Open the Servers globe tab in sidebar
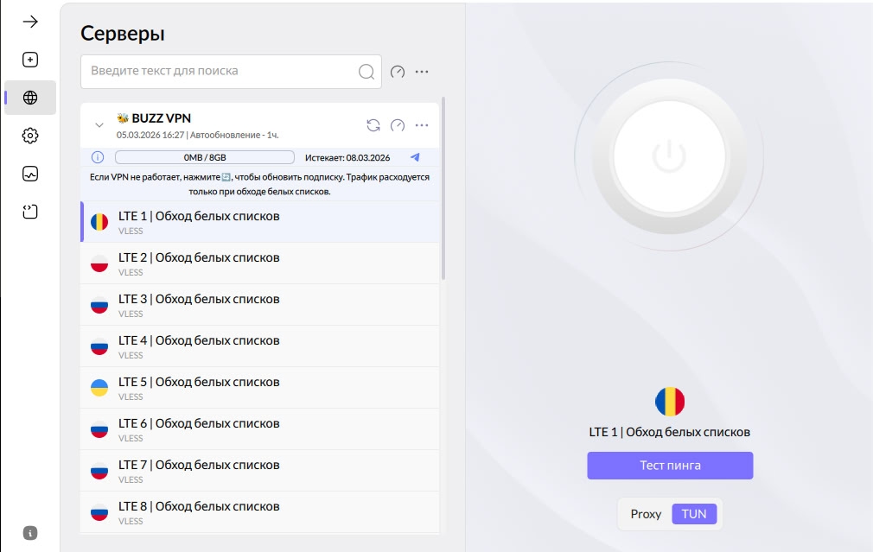This screenshot has height=552, width=873. [30, 98]
